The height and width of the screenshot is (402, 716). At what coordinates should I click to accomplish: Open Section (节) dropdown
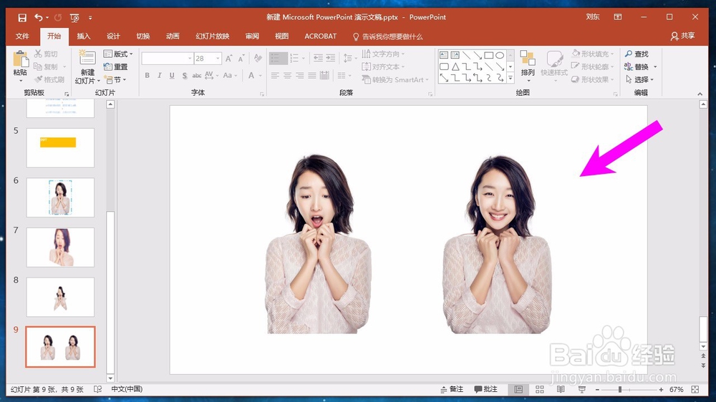115,79
